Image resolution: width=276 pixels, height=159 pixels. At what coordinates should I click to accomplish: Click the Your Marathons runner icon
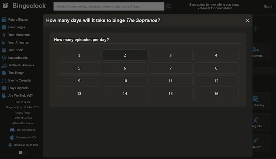4,35
